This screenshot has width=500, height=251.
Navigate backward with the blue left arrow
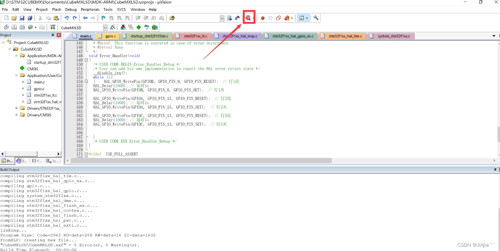(85, 18)
